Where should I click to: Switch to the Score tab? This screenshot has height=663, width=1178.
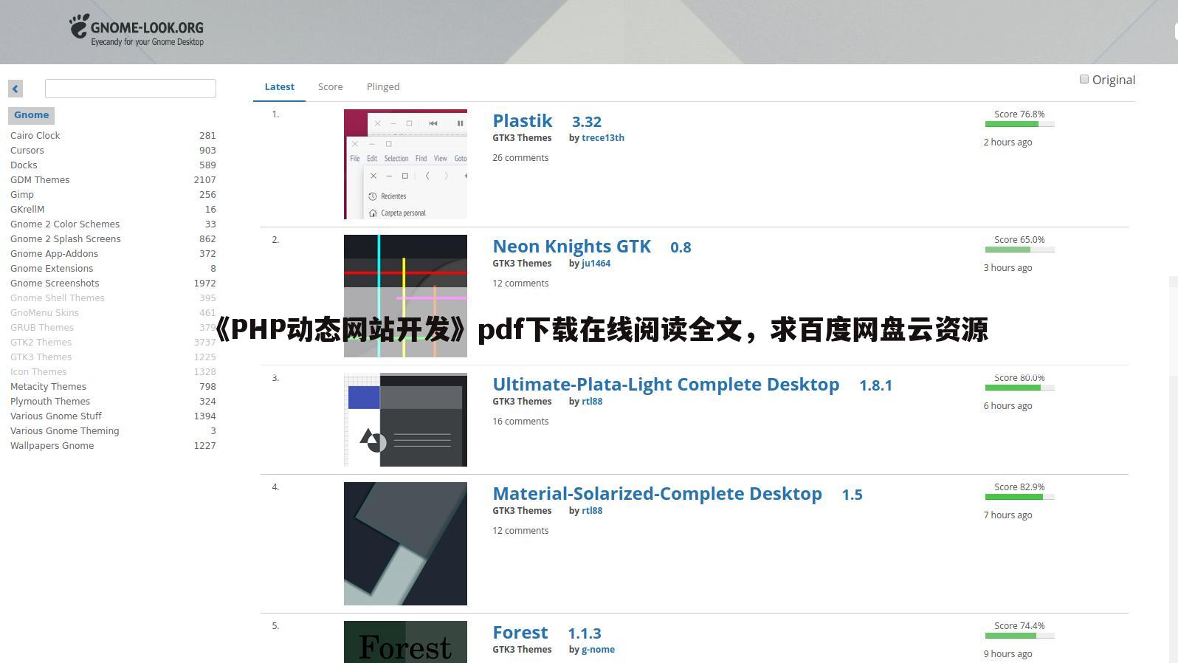click(x=331, y=86)
